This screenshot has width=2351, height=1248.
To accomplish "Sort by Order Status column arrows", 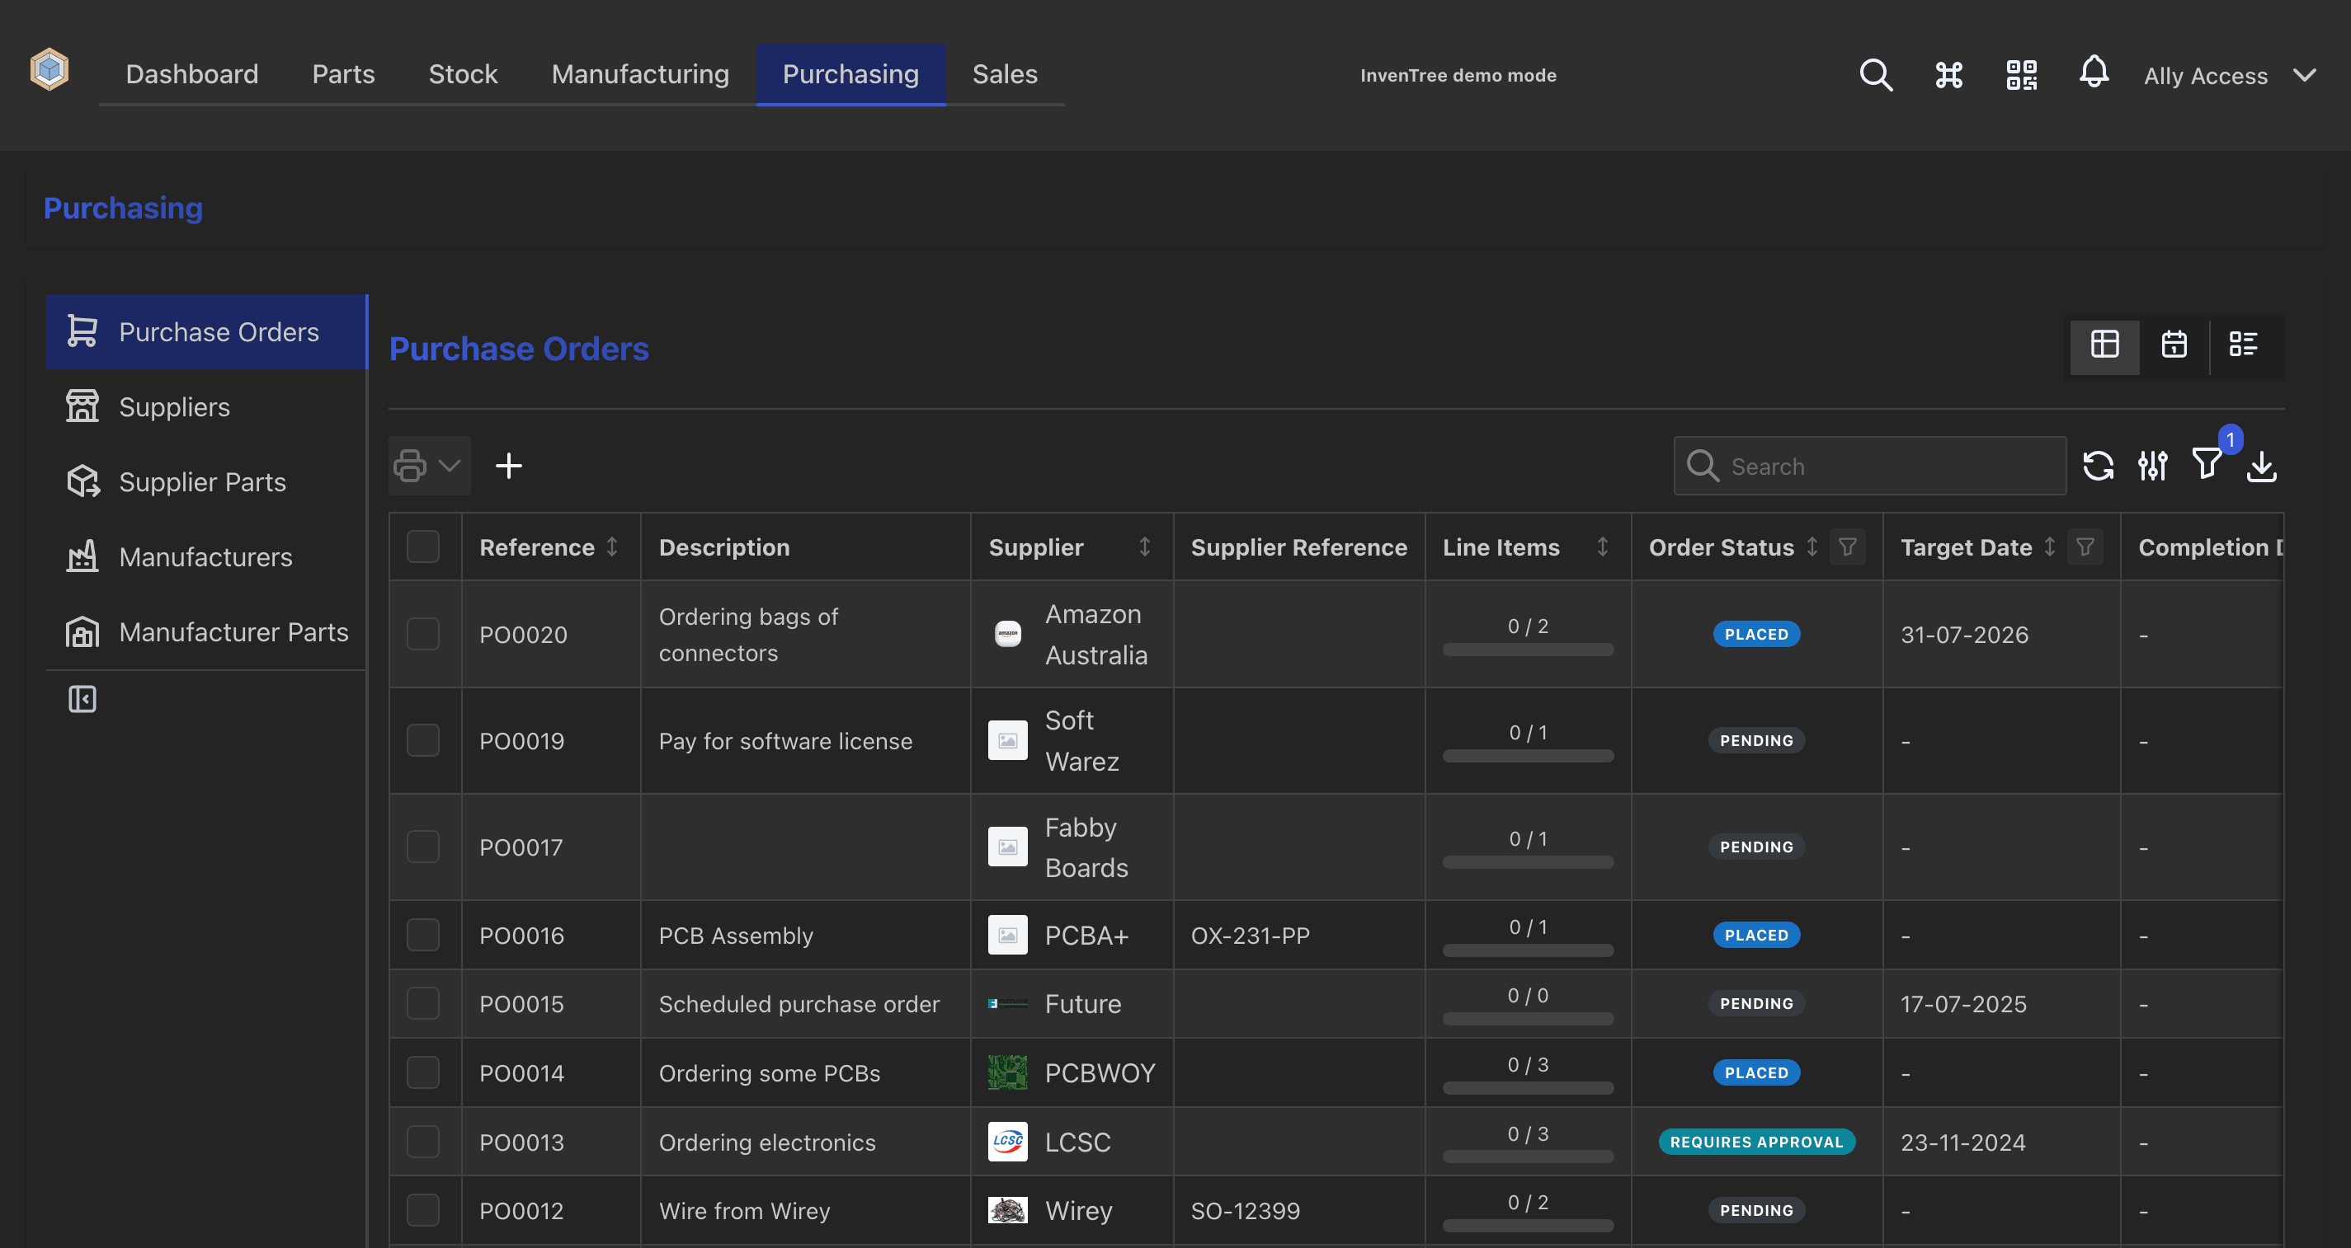I will (x=1812, y=547).
